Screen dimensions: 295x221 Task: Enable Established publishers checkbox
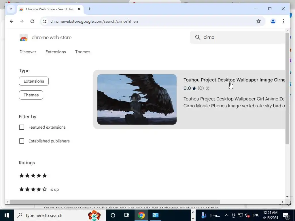coord(22,141)
